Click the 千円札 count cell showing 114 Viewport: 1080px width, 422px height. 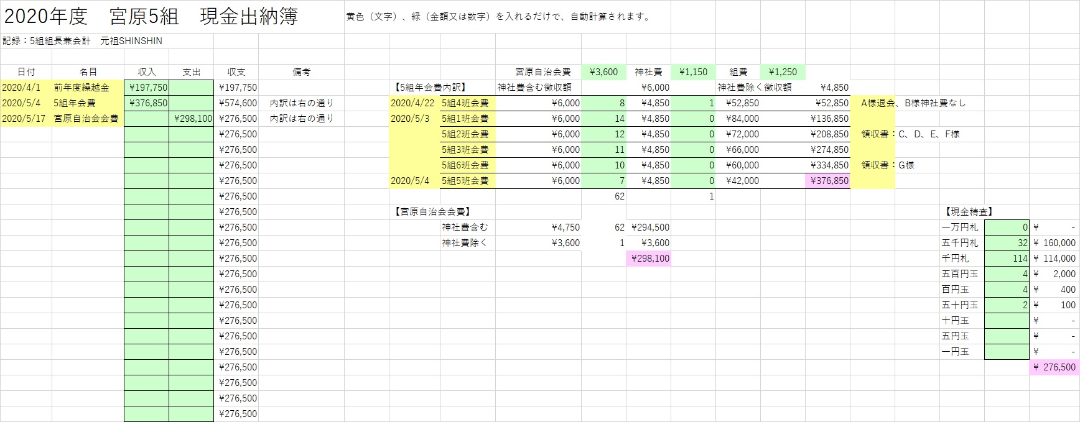[1007, 259]
